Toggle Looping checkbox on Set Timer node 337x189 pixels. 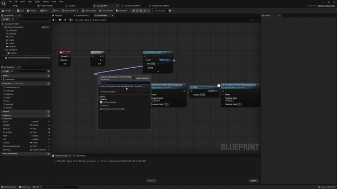155,68
